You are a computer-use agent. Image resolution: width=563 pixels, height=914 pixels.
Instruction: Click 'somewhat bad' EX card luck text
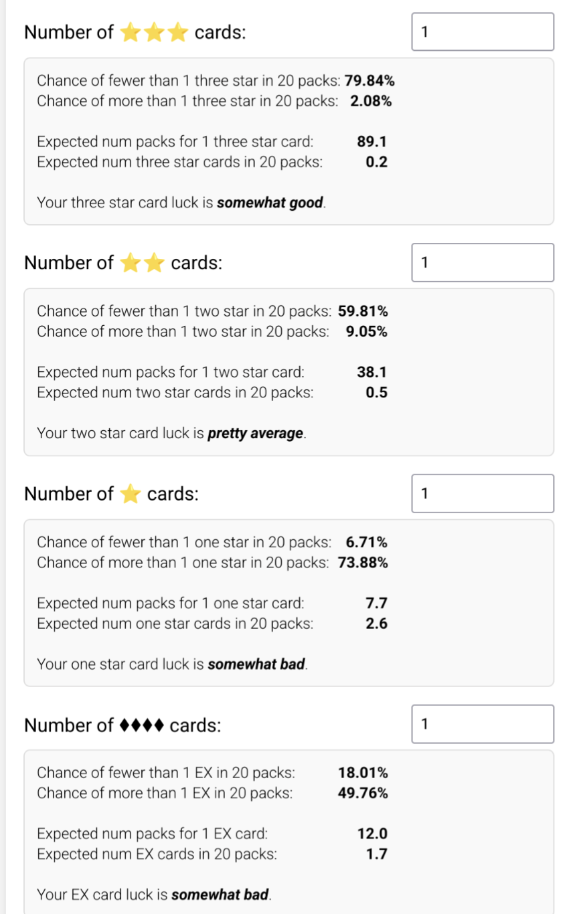point(220,895)
